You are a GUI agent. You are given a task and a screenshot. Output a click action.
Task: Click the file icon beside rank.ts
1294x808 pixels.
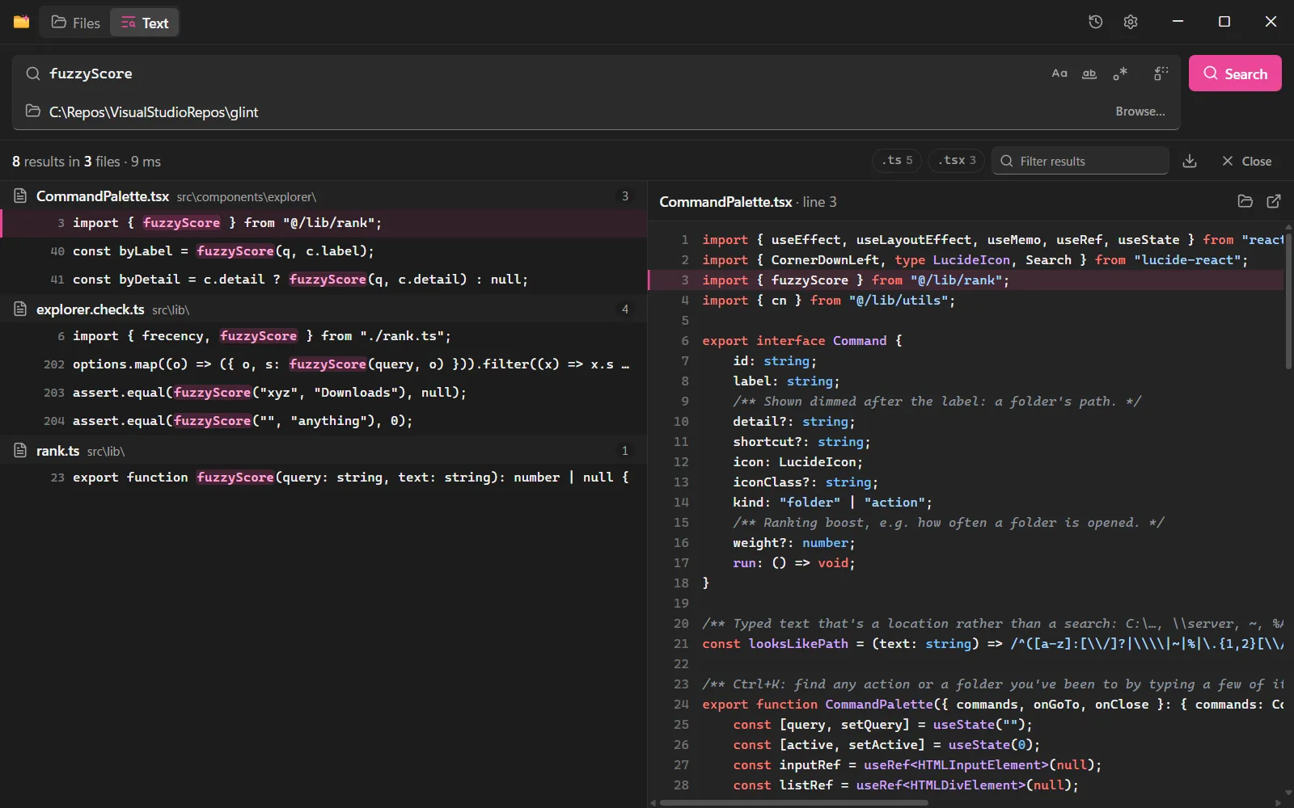pyautogui.click(x=20, y=451)
